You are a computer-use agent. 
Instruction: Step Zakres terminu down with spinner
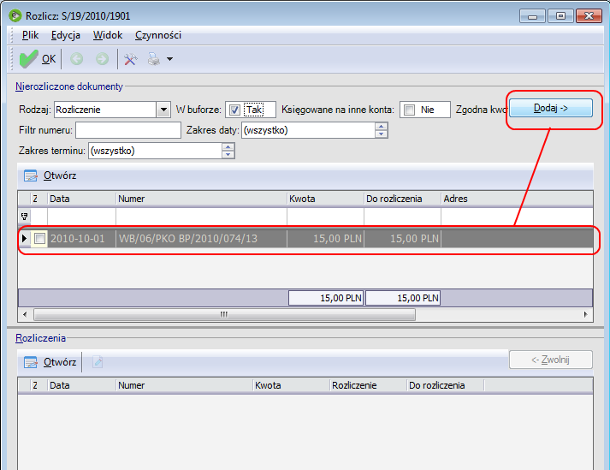click(228, 155)
